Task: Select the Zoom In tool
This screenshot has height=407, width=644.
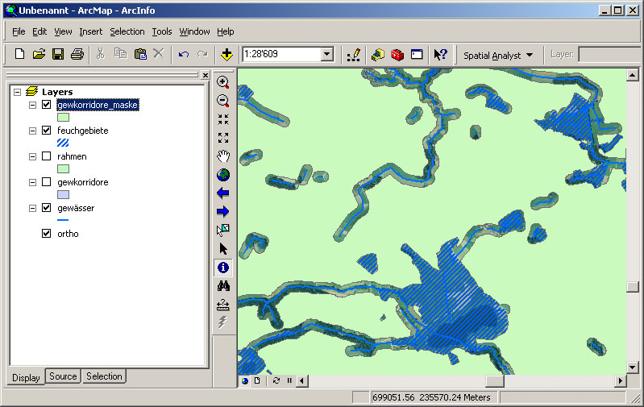Action: pyautogui.click(x=223, y=82)
